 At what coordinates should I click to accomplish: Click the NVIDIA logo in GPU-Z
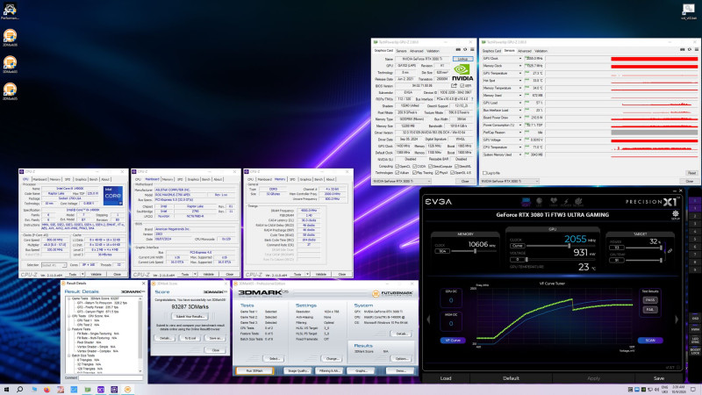pos(462,73)
